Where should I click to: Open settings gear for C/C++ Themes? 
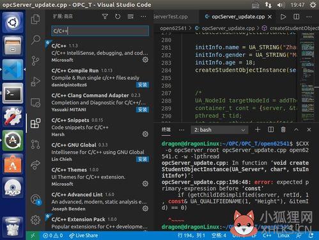coord(145,184)
